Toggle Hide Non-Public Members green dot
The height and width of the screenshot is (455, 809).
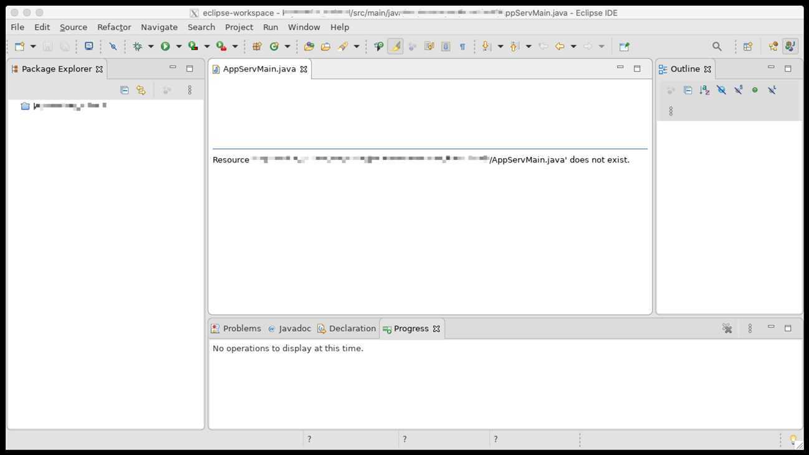[x=755, y=90]
